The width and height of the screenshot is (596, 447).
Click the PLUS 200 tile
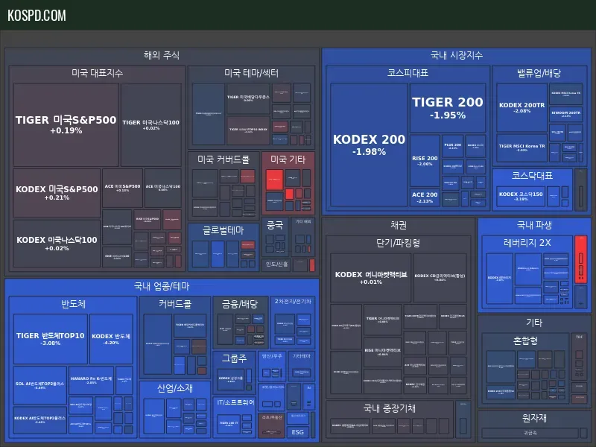(453, 146)
